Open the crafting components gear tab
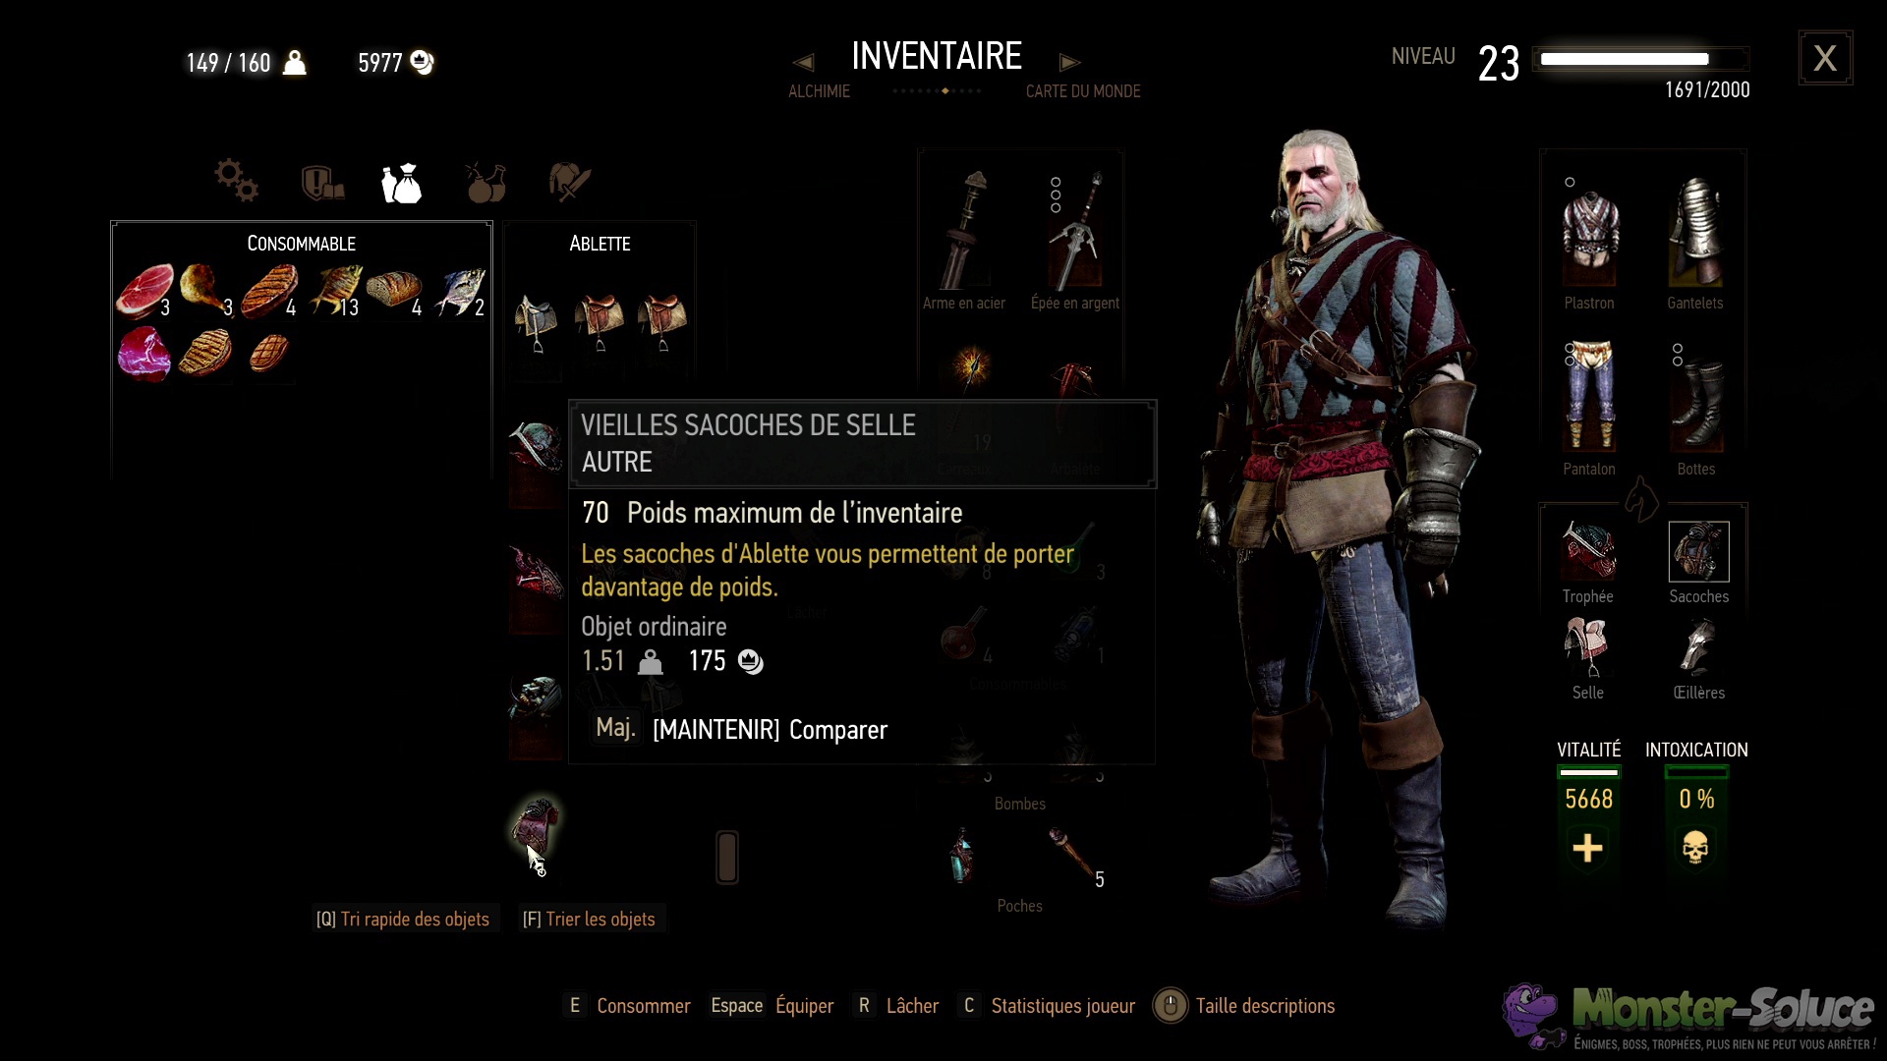Screen dimensions: 1887x1061 (x=237, y=181)
